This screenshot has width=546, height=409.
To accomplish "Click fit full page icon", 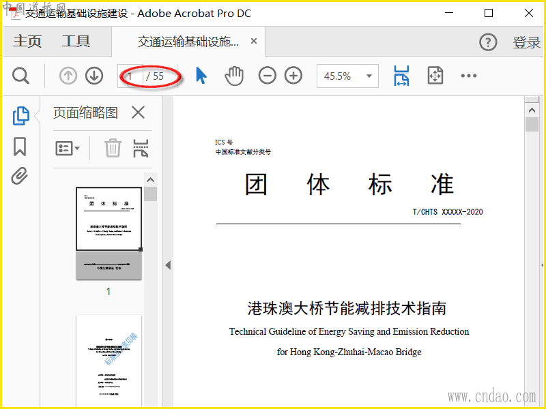I will 435,76.
